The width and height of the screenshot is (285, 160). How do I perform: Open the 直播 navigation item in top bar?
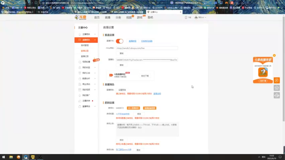coord(108,17)
